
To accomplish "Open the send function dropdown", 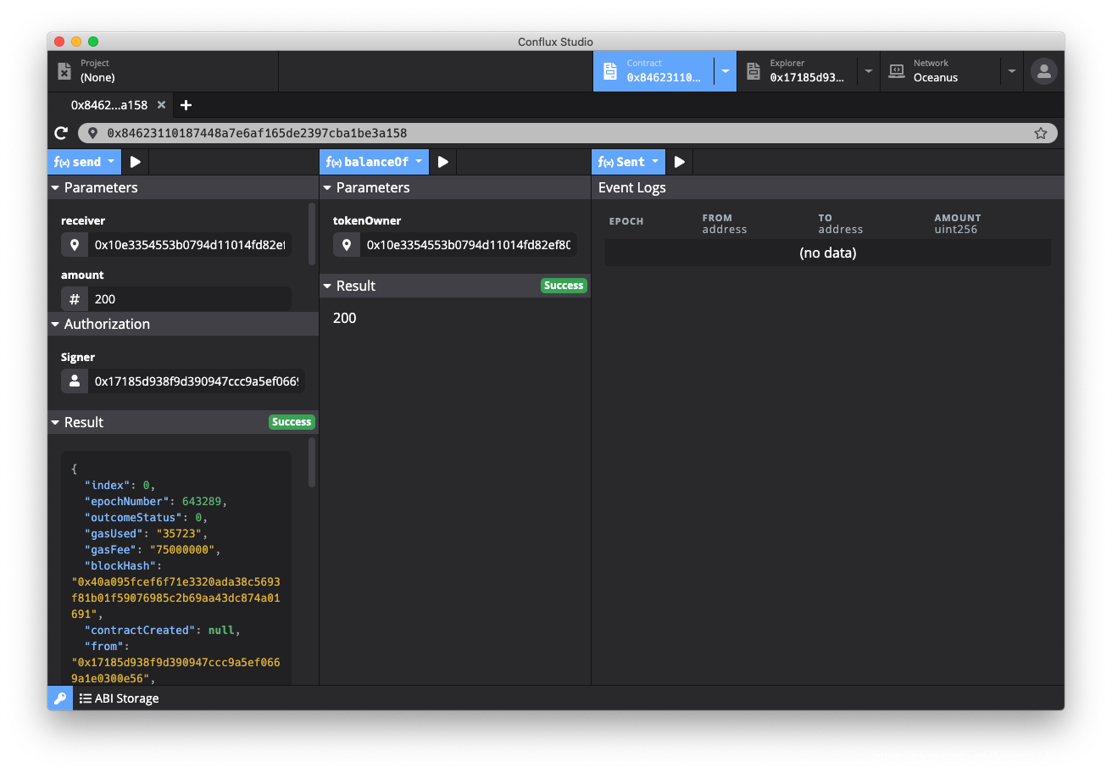I will click(85, 162).
